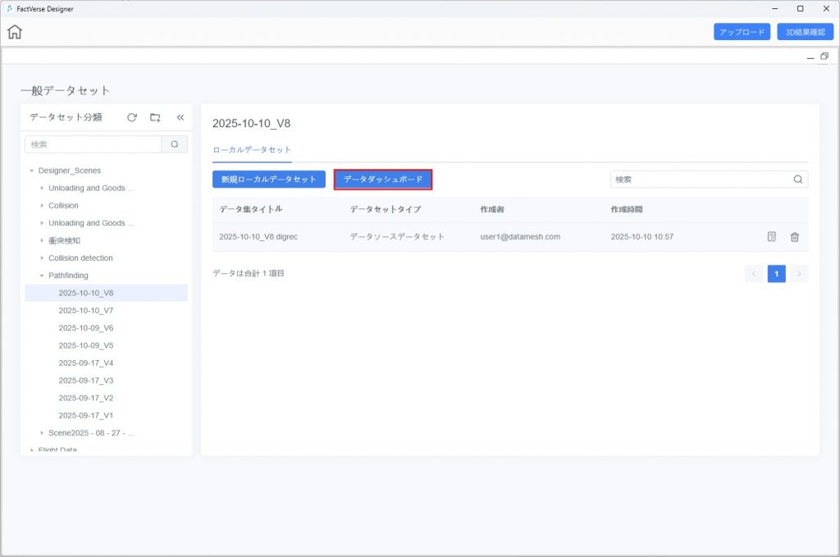The image size is (840, 557).
Task: Expand the Collision detection folder
Action: [x=42, y=258]
